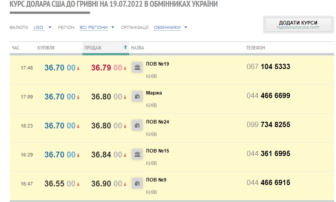
Task: Click the exchanger icon beside ПОВ №24
Action: point(137,126)
